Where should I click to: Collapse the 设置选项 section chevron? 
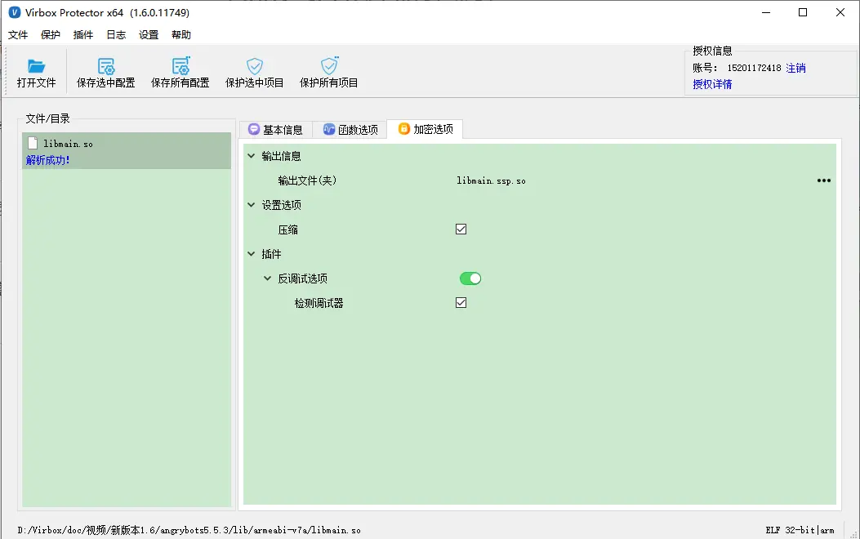tap(252, 204)
